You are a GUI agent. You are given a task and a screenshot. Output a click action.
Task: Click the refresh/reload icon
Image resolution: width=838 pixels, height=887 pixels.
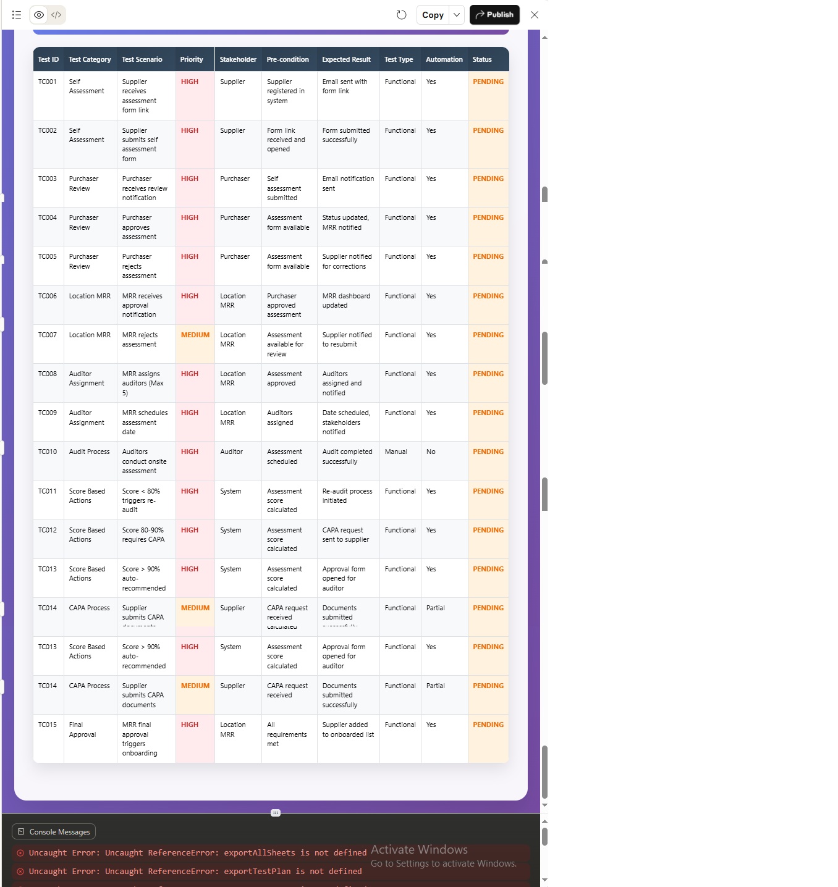point(402,15)
